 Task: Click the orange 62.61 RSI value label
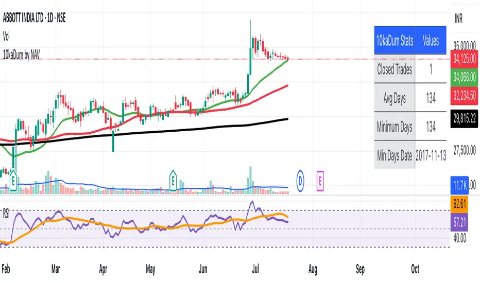click(459, 204)
